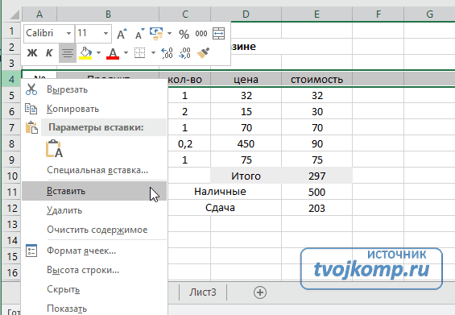Apply percent style format
Screen dimensions: 455x315
click(x=184, y=34)
